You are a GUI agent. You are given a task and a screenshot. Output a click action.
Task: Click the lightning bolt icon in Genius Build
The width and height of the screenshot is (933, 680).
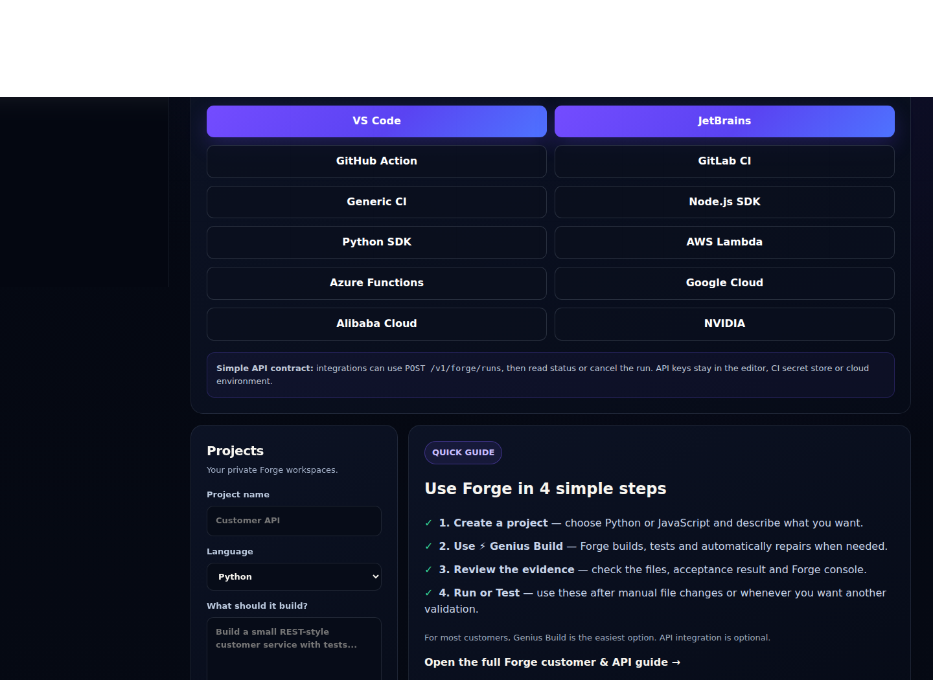pos(483,546)
